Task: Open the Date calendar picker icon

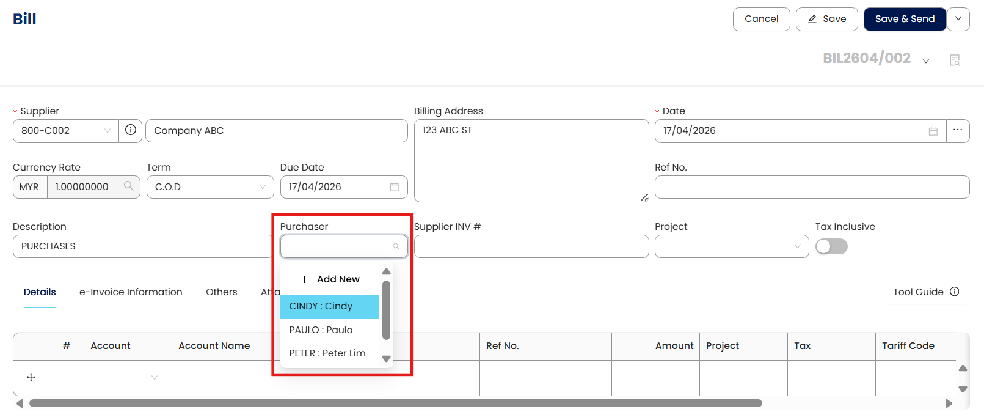Action: click(933, 131)
